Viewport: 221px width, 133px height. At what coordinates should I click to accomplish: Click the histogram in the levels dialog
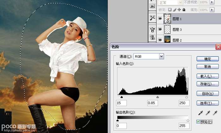click(x=152, y=81)
